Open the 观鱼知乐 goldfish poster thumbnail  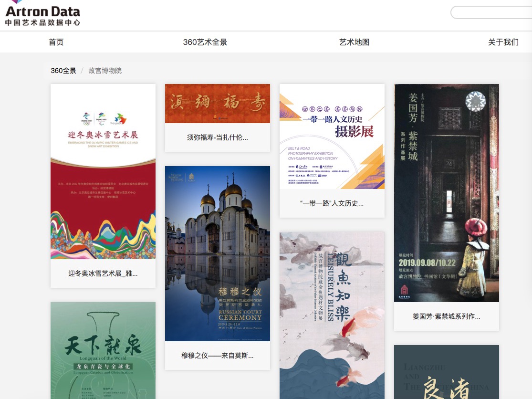(332, 315)
